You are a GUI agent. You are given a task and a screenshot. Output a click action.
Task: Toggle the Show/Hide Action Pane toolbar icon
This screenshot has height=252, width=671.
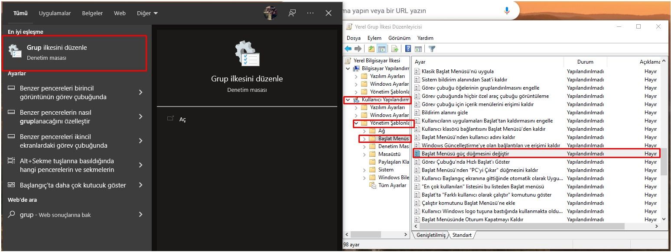tap(418, 49)
